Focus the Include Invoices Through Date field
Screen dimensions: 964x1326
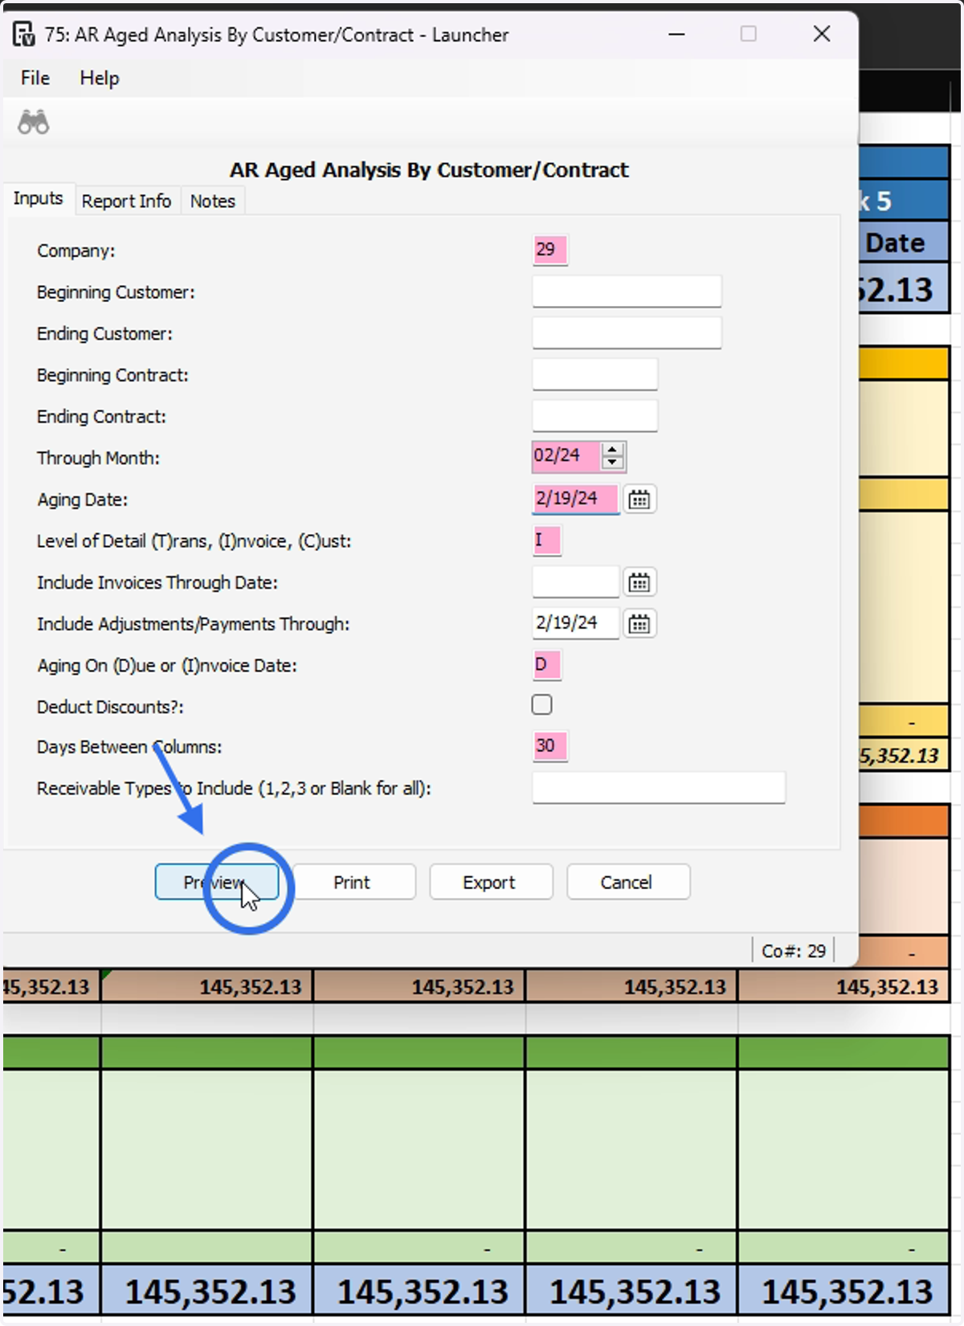pyautogui.click(x=576, y=582)
